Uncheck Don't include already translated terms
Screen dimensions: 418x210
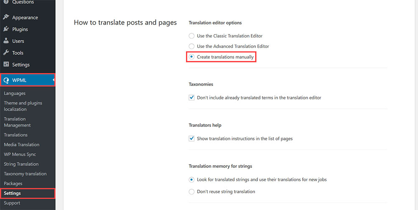pyautogui.click(x=191, y=97)
